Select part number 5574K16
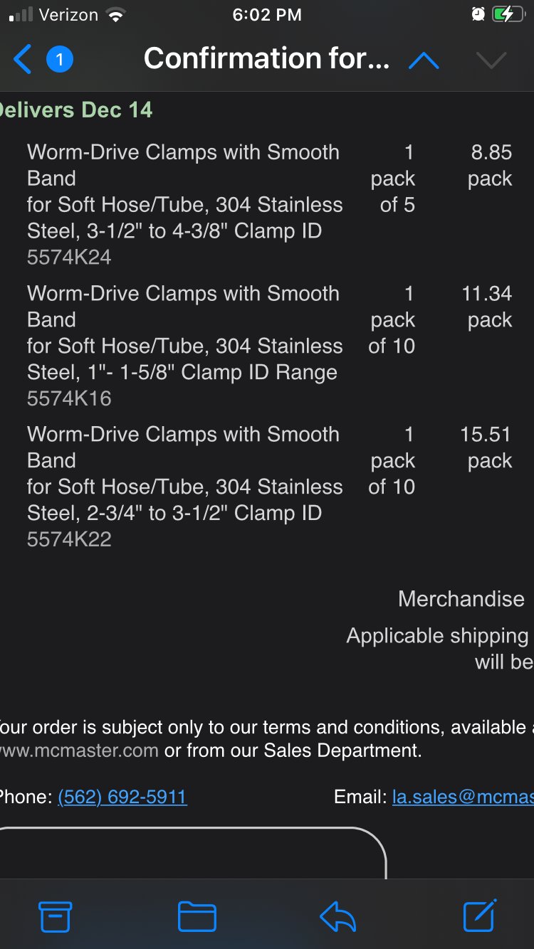The width and height of the screenshot is (534, 949). pos(69,398)
